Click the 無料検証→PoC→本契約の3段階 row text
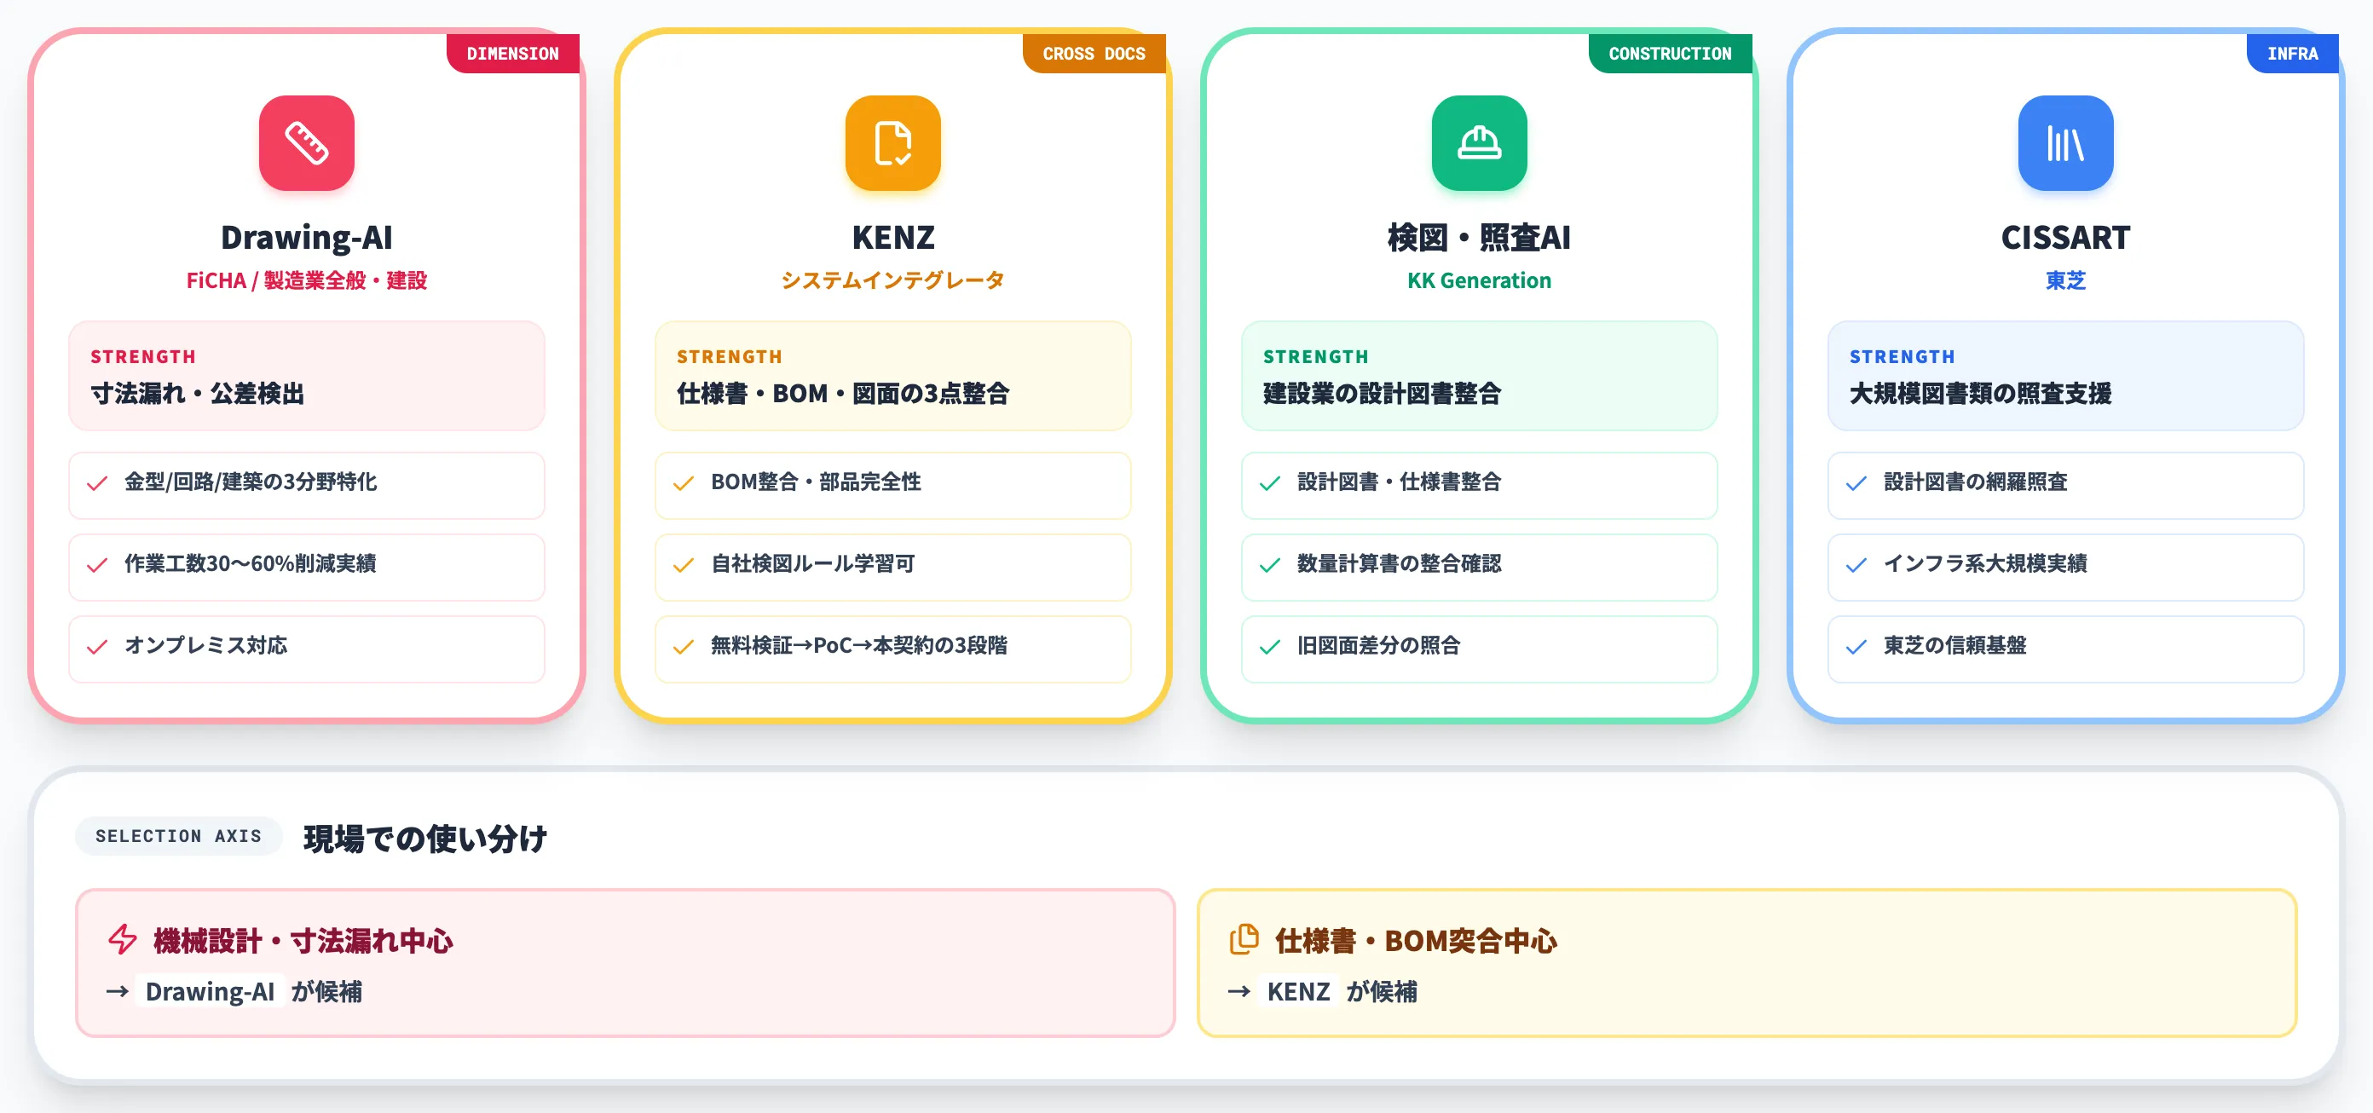Viewport: 2373px width, 1113px height. click(858, 646)
